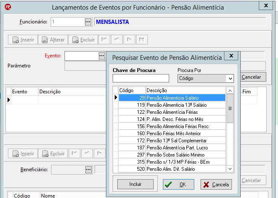Select row 119 Pensão Alimenticia 13º Salário
Image resolution: width=278 pixels, height=198 pixels.
click(x=172, y=105)
